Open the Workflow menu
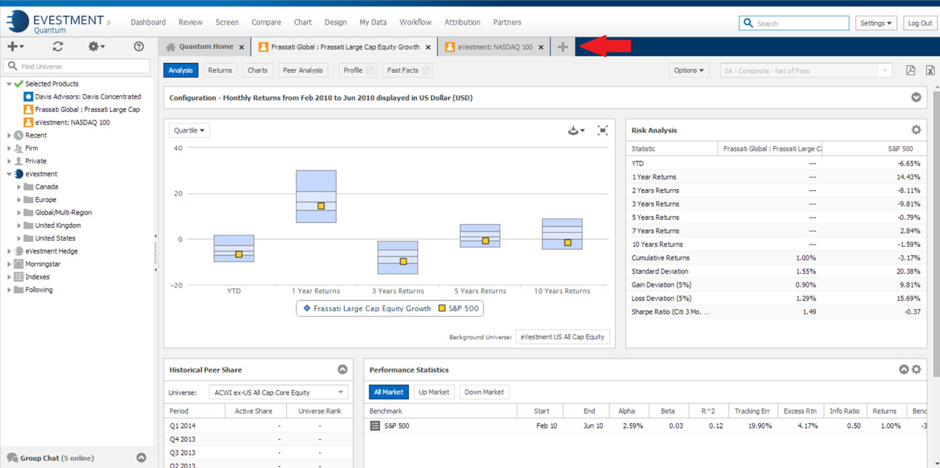The width and height of the screenshot is (940, 468). coord(416,22)
